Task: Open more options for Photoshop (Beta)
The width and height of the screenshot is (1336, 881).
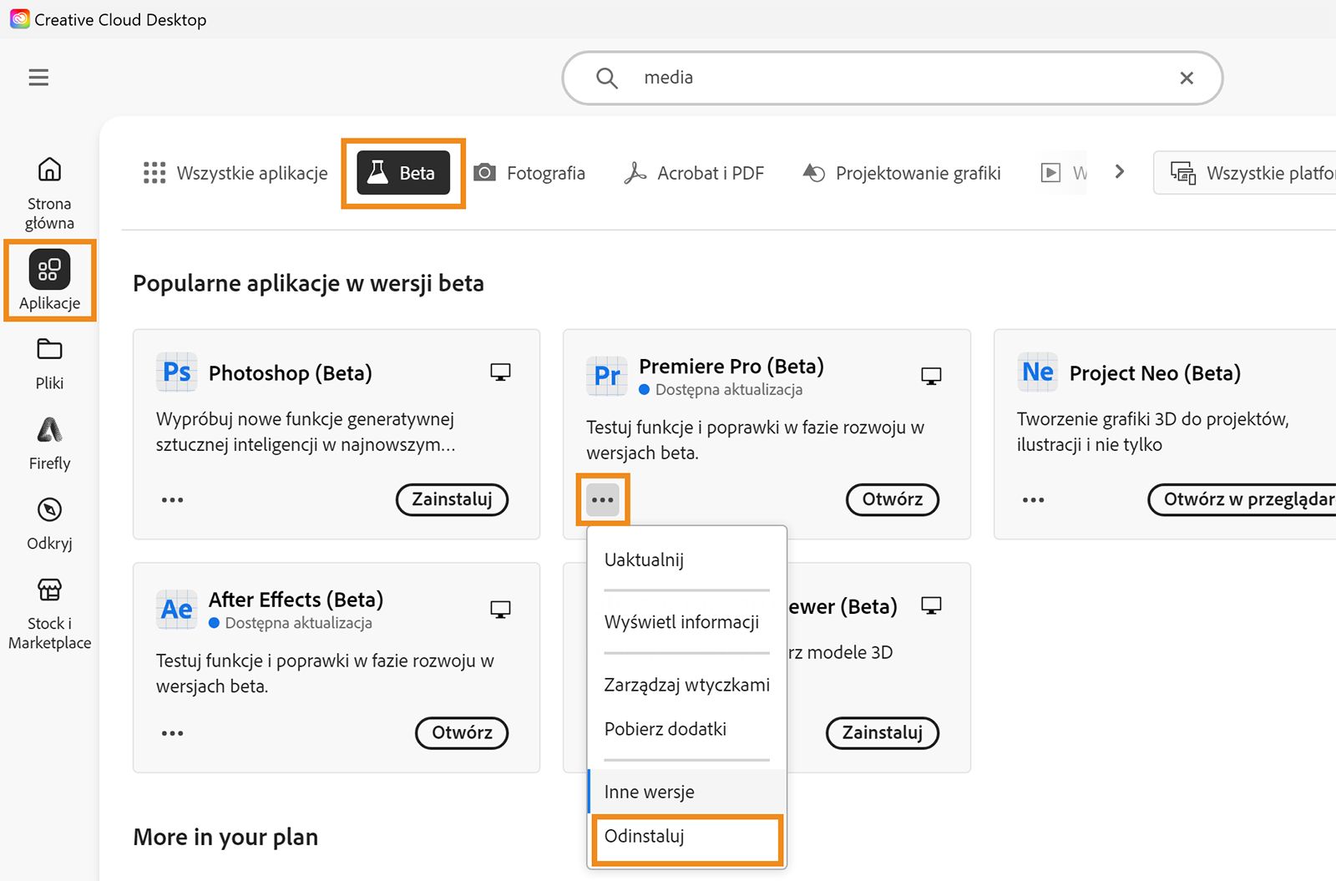Action: 172,500
